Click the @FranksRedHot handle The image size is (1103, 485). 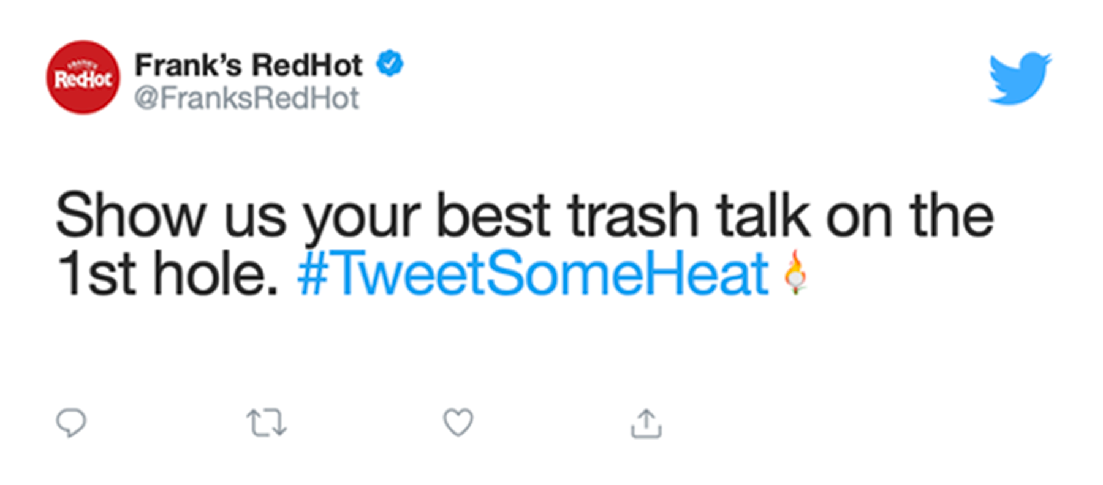pos(247,98)
